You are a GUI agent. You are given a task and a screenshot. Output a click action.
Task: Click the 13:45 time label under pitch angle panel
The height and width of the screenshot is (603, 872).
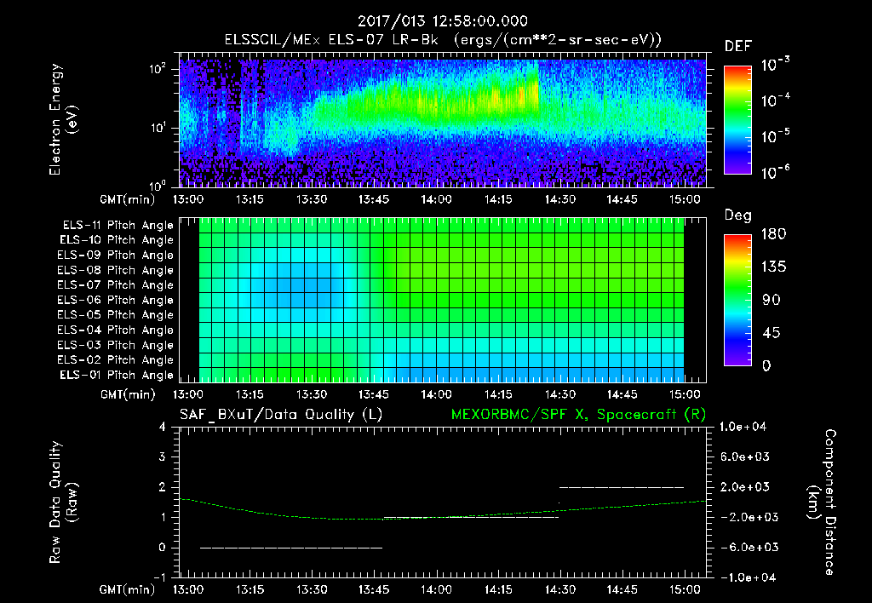point(373,394)
